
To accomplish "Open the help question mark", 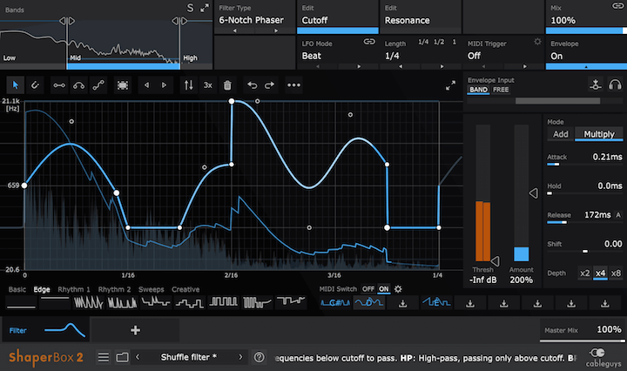I will point(260,357).
